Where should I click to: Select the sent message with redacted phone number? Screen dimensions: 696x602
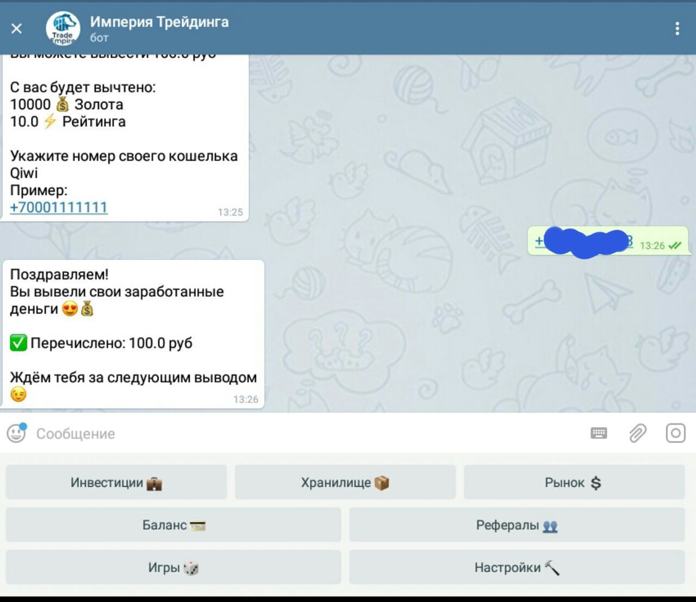pyautogui.click(x=607, y=242)
